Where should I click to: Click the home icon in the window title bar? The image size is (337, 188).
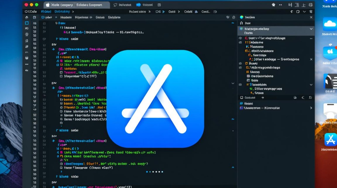click(274, 5)
